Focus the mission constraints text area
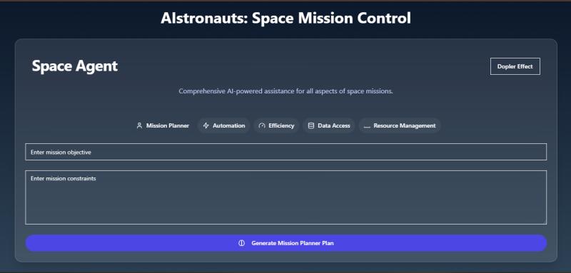Image resolution: width=571 pixels, height=273 pixels. [286, 197]
